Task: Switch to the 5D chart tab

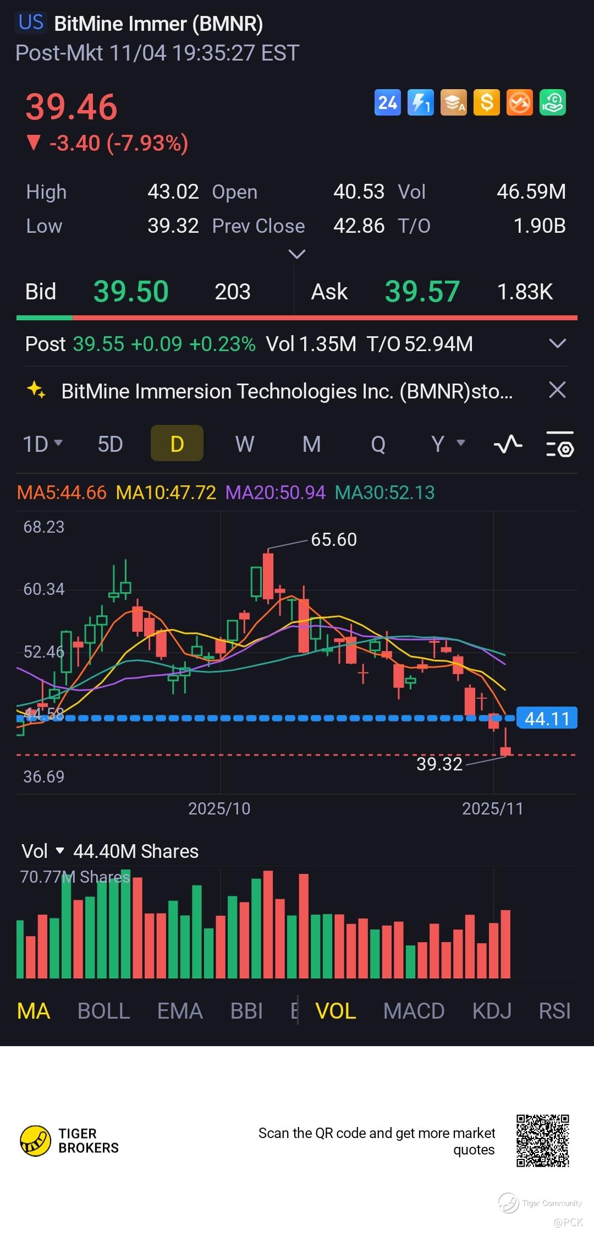Action: (x=110, y=444)
